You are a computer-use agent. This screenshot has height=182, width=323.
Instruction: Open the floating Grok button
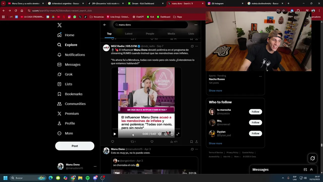point(313,158)
